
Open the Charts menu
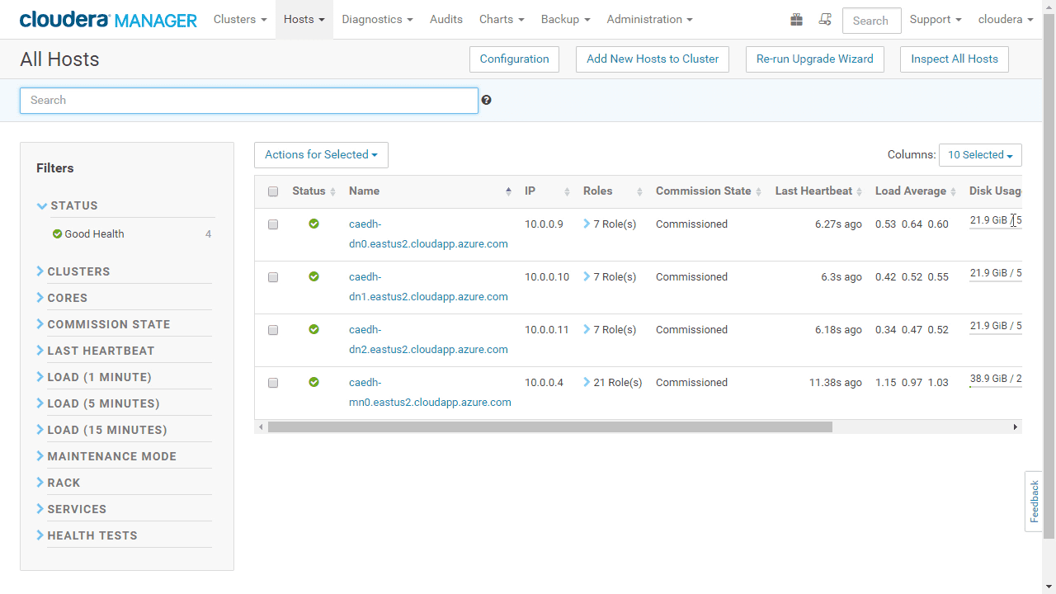[x=502, y=19]
